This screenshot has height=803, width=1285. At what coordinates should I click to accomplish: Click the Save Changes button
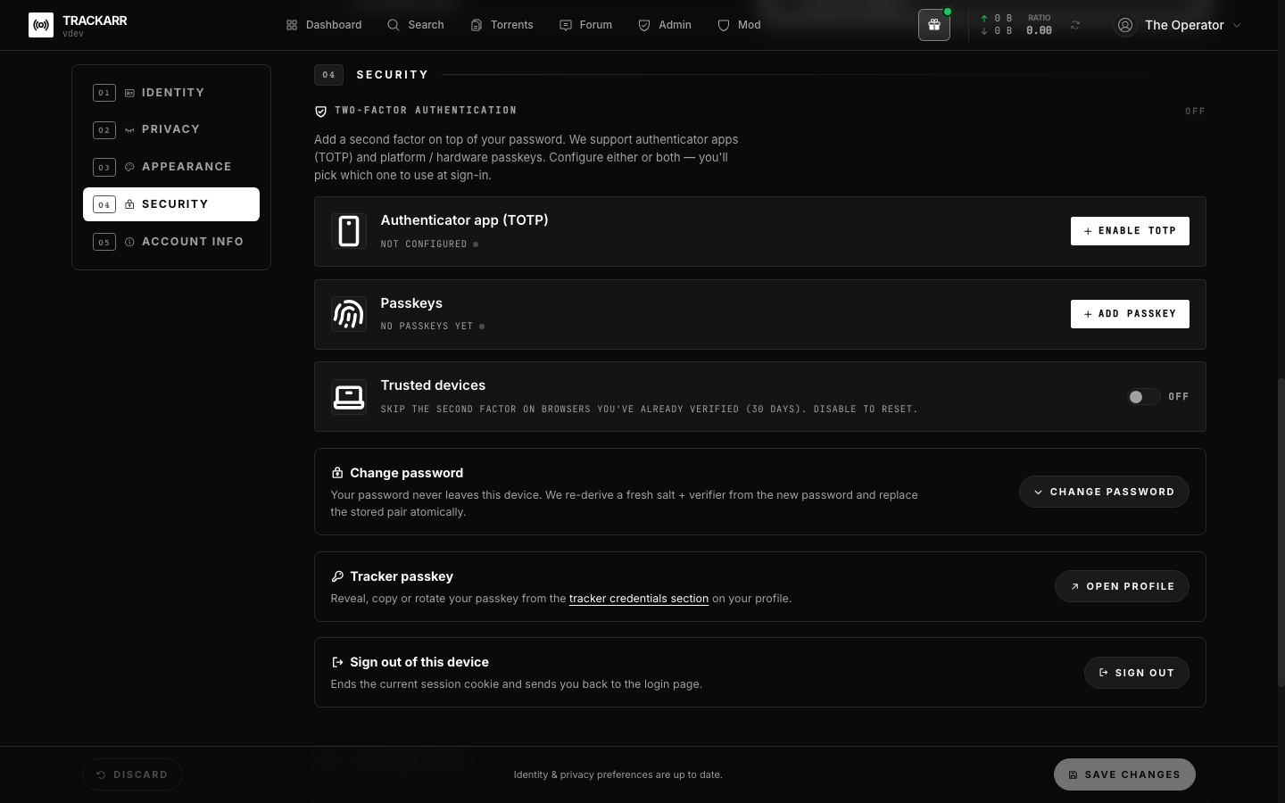(x=1124, y=774)
